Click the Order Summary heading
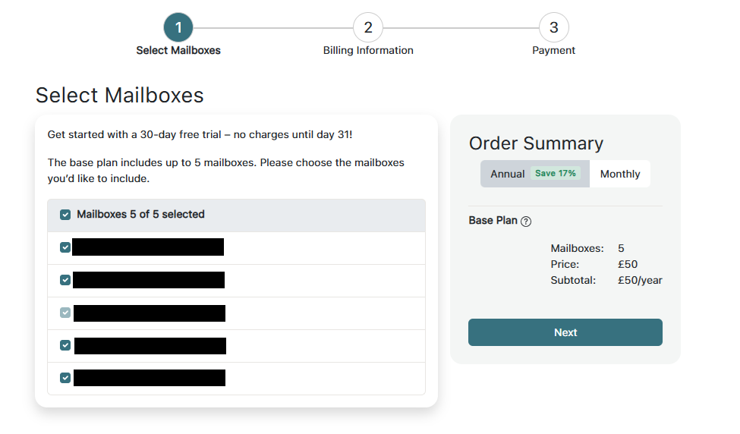The height and width of the screenshot is (434, 740). coord(536,143)
